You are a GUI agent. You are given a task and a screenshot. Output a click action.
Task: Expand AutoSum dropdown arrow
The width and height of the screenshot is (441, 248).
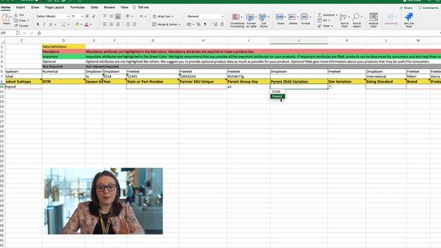[x=337, y=15]
